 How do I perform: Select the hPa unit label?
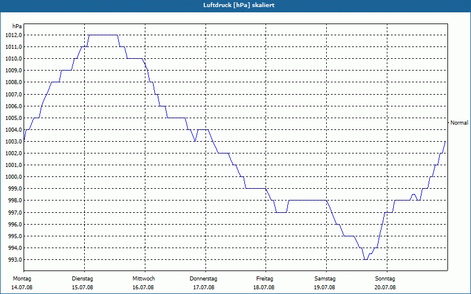[17, 26]
